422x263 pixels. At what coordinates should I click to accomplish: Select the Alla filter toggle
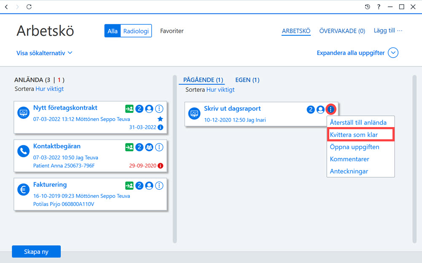click(x=113, y=31)
